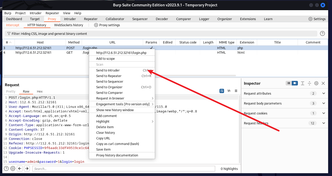
Task: Open the Intercept sub-tab
Action: pyautogui.click(x=13, y=25)
